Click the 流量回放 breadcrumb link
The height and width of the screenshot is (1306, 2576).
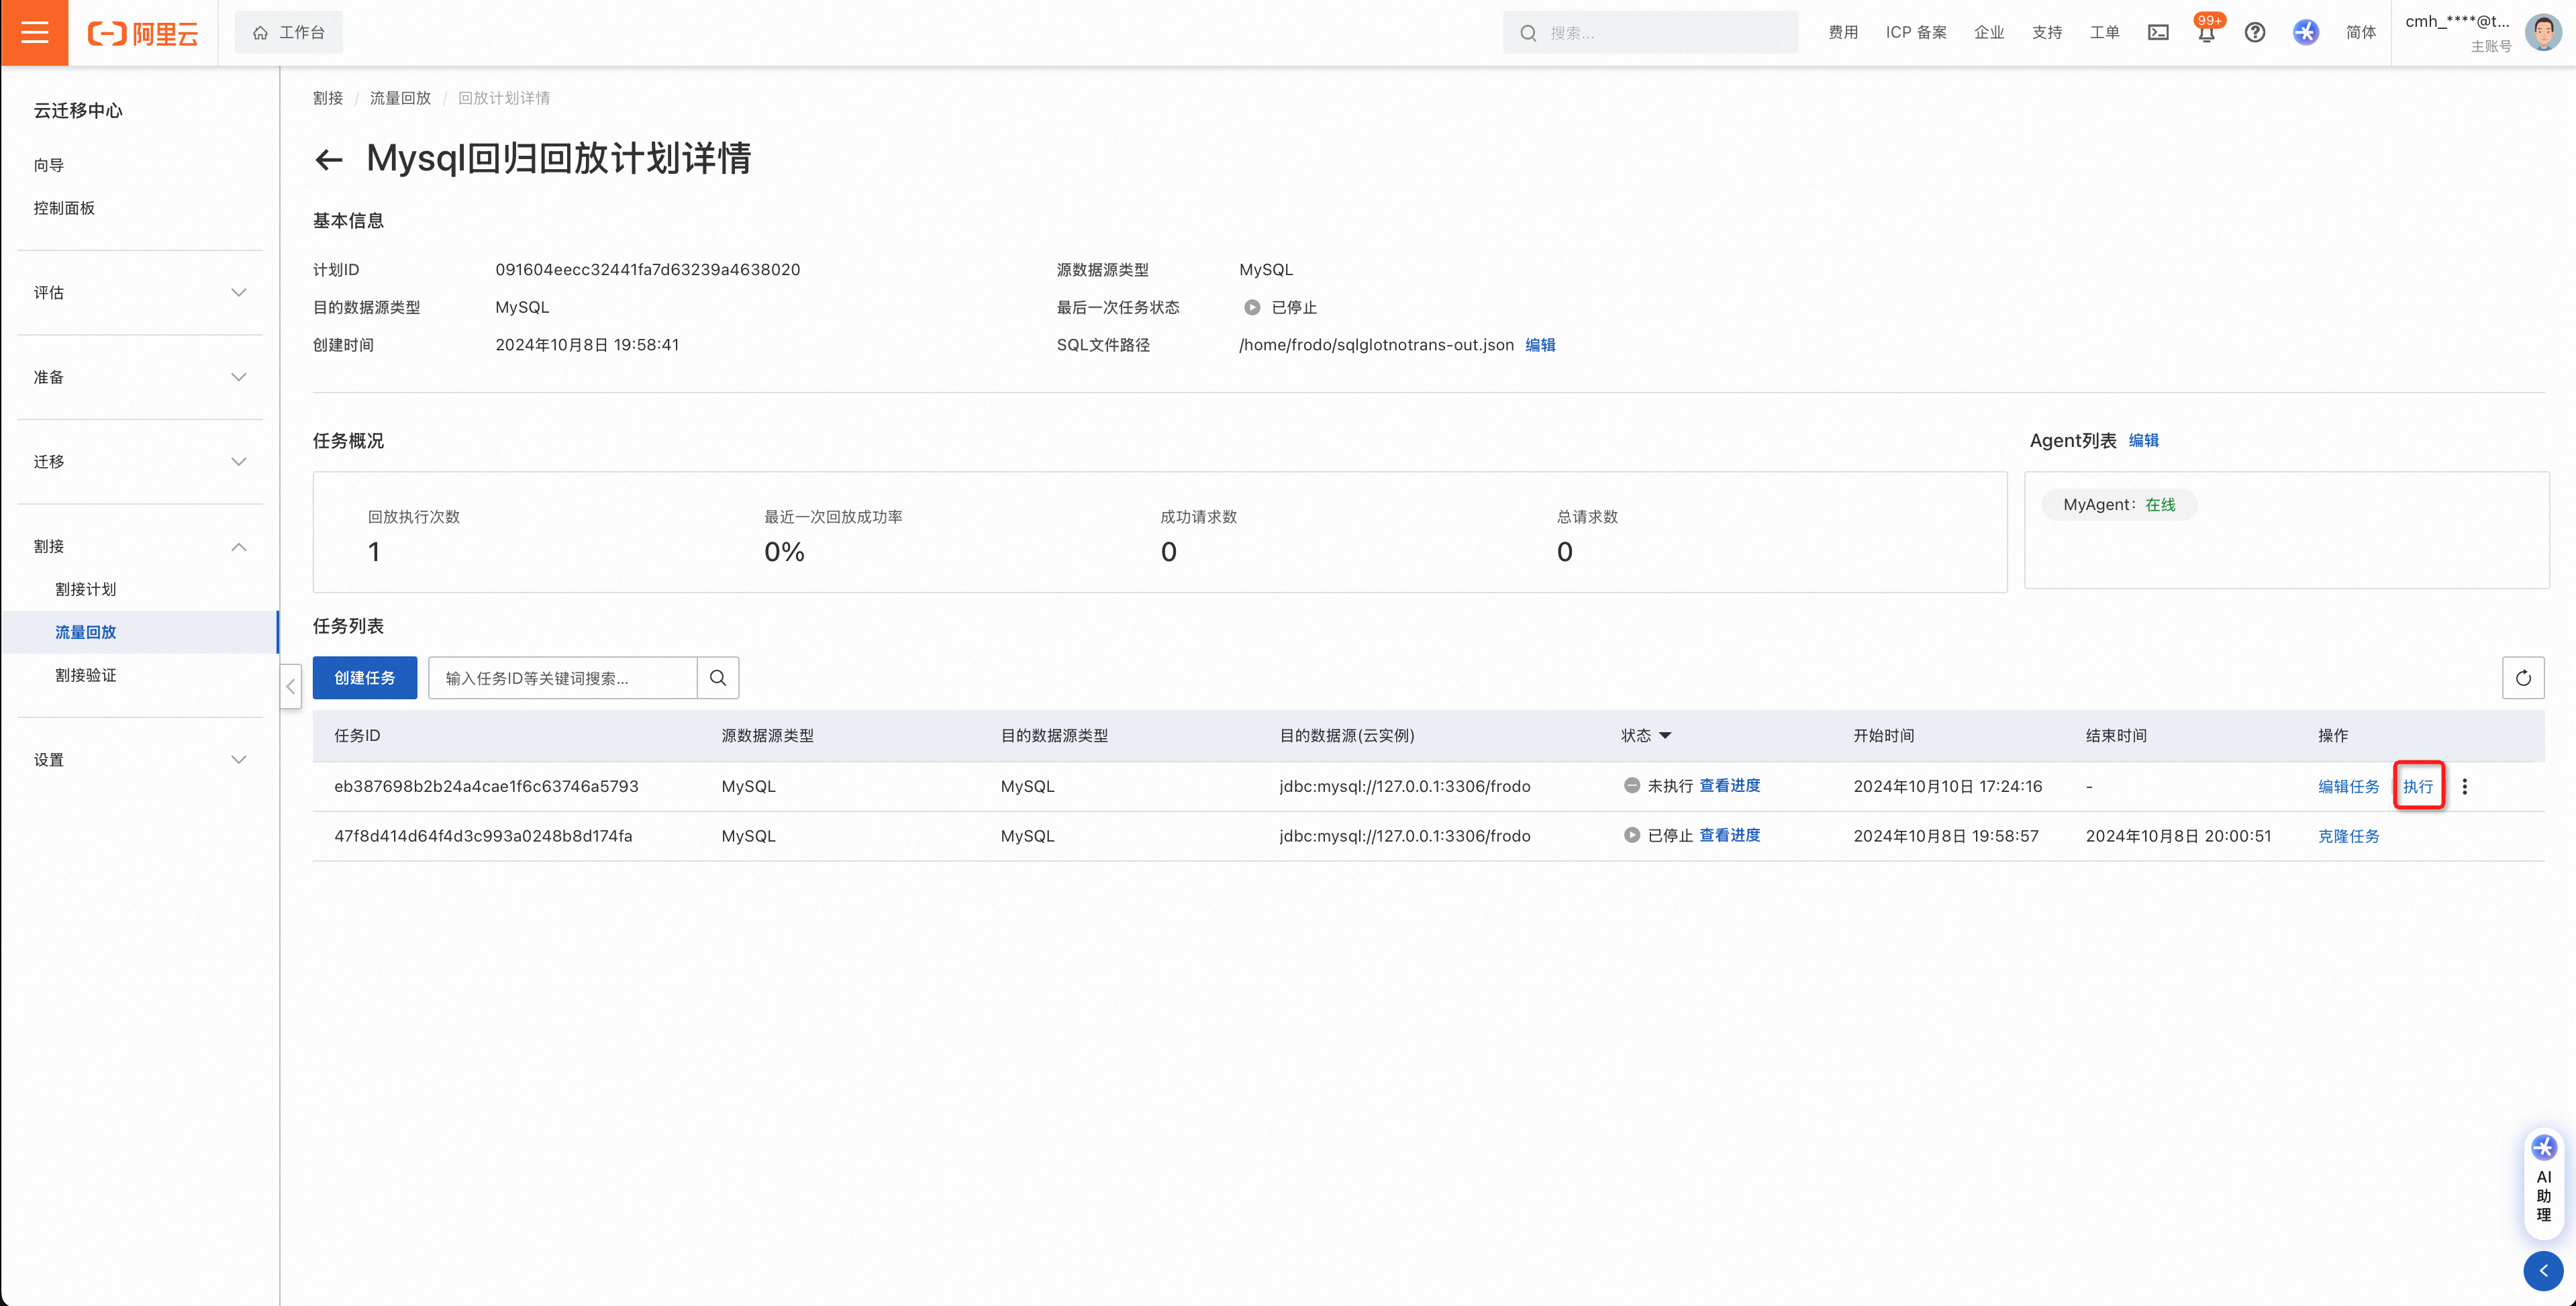[x=400, y=98]
